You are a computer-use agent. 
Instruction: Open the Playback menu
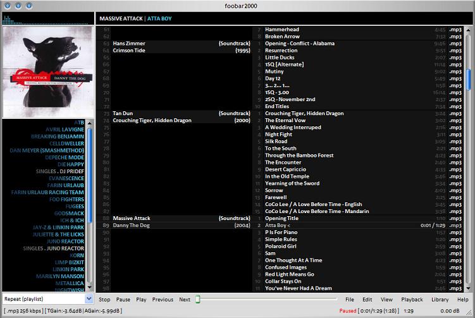pos(412,300)
